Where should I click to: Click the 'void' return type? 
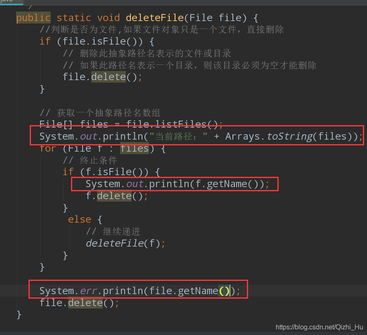(x=109, y=18)
